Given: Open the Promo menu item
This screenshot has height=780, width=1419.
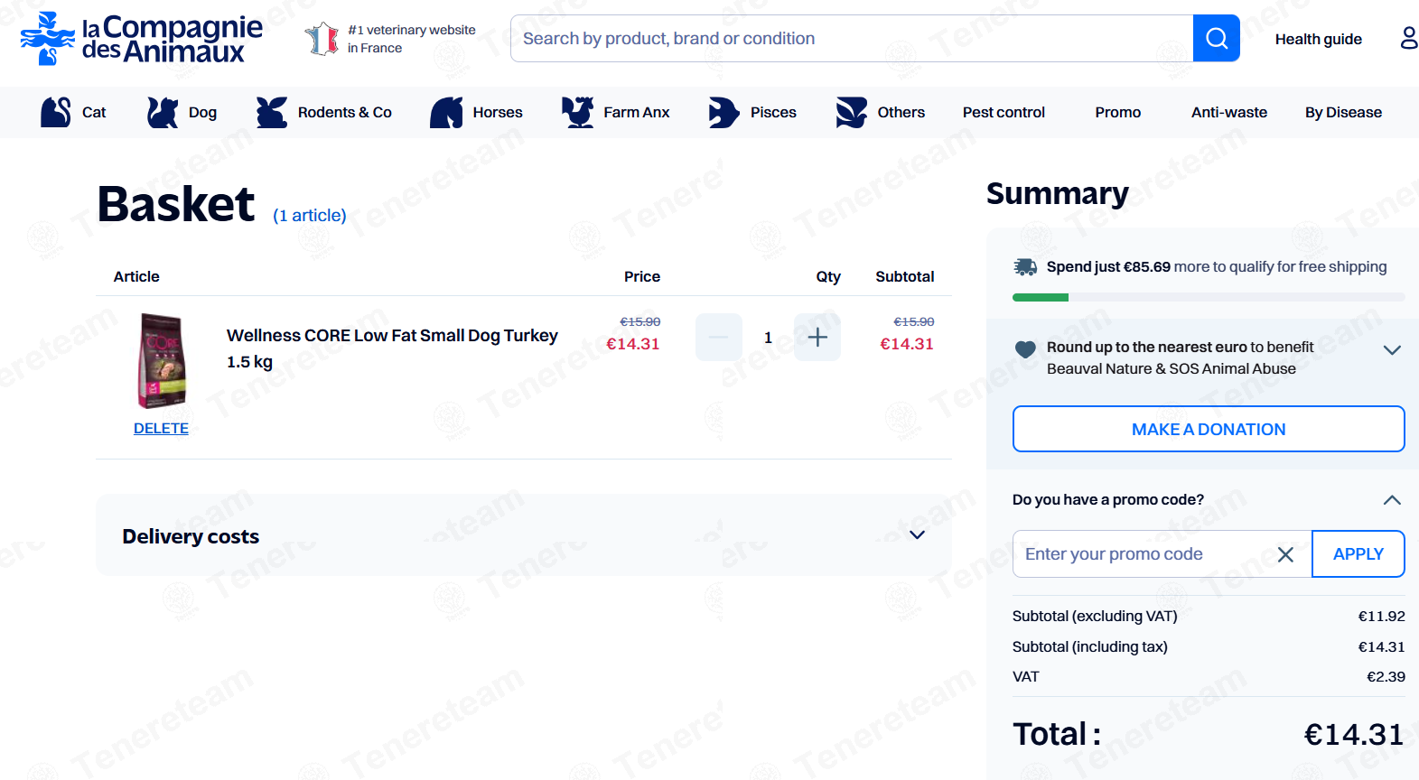Looking at the screenshot, I should point(1117,112).
